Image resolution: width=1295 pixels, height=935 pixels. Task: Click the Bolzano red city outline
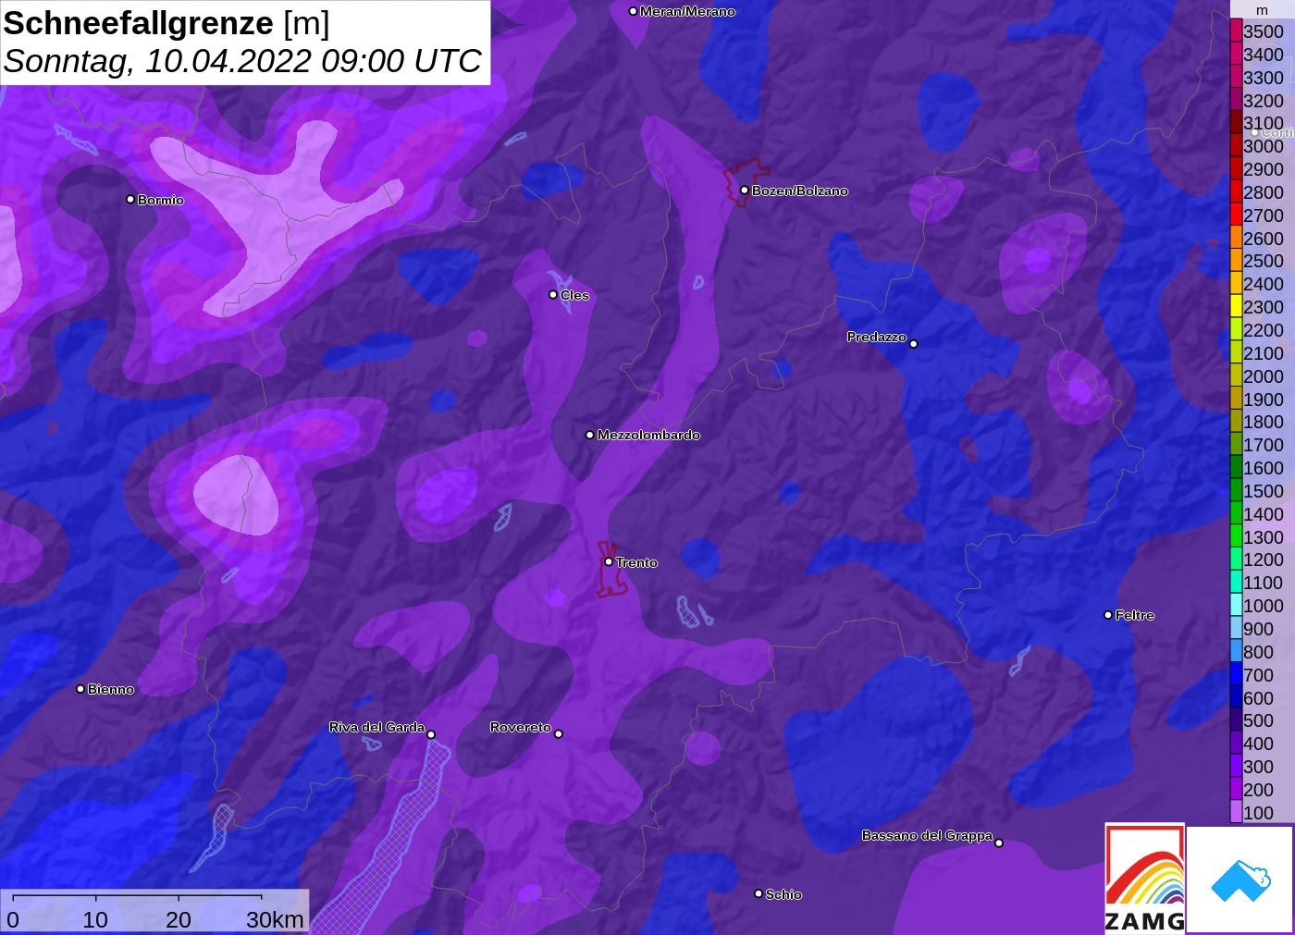tap(745, 182)
